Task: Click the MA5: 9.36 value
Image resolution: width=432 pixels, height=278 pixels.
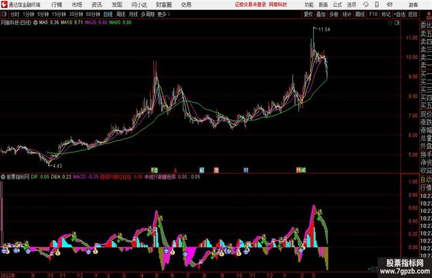Action: (x=49, y=23)
